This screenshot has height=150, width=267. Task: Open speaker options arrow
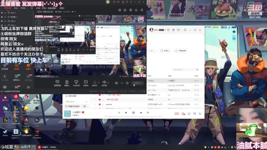(x=108, y=83)
